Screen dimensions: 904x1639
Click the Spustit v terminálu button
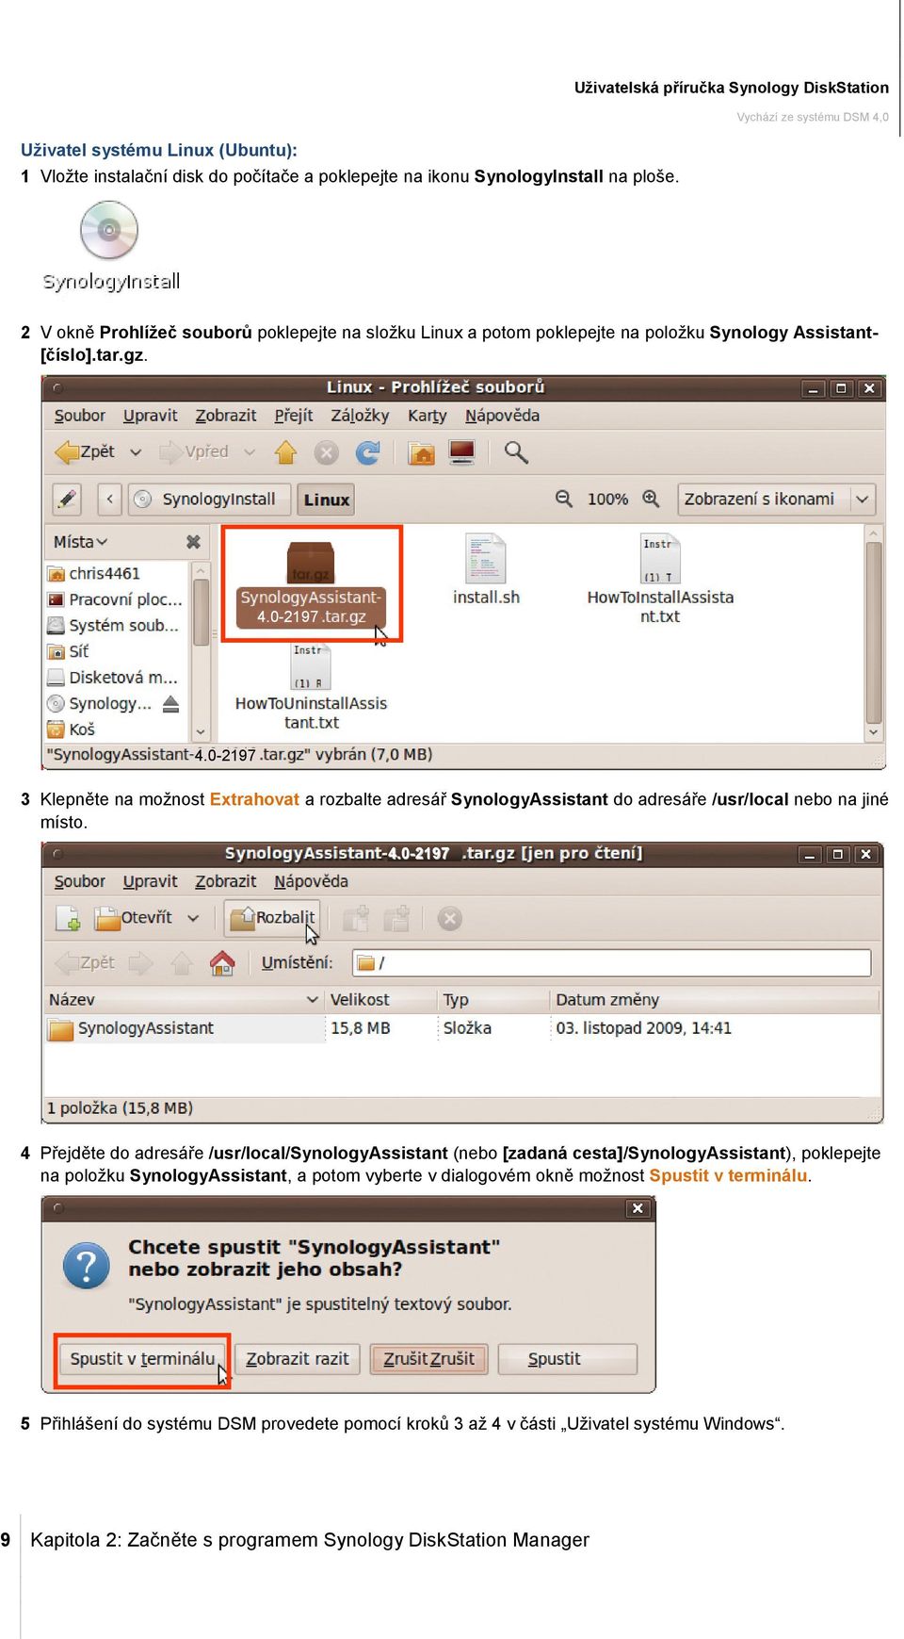click(x=142, y=1359)
